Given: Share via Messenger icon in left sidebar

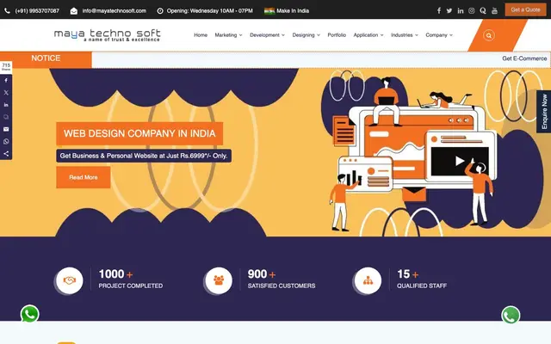Looking at the screenshot, I should coord(6,117).
